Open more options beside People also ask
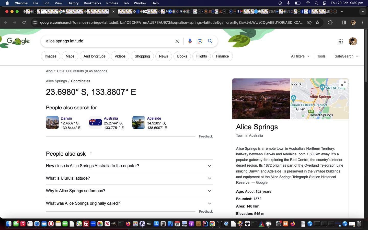This screenshot has height=230, width=368. pyautogui.click(x=91, y=154)
